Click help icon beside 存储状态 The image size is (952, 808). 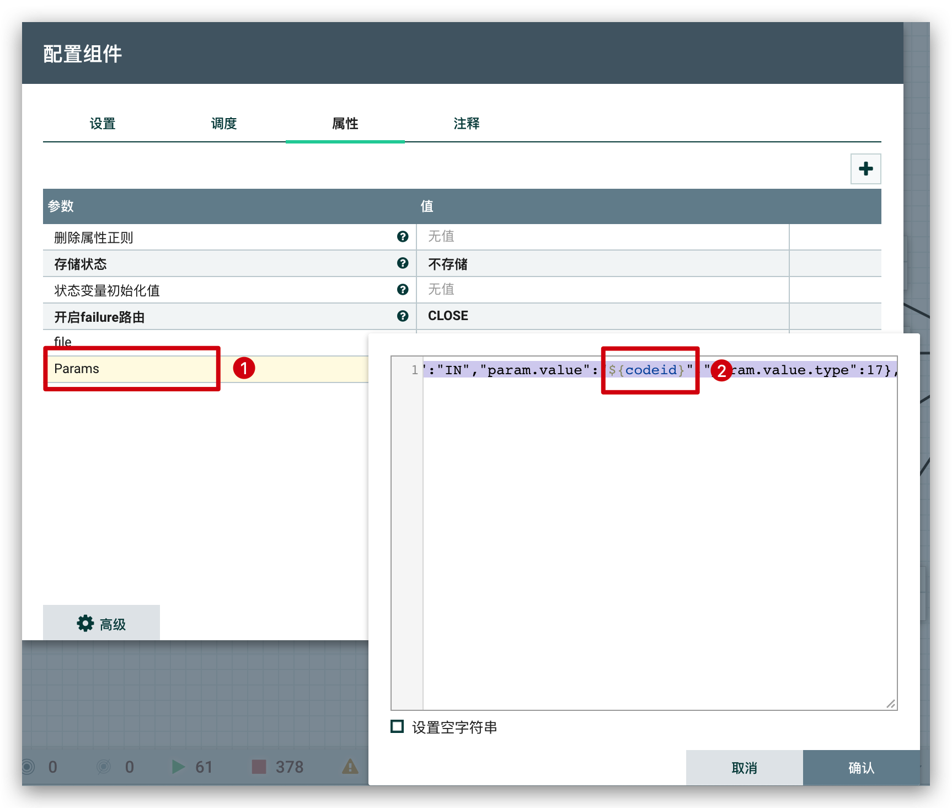tap(403, 263)
